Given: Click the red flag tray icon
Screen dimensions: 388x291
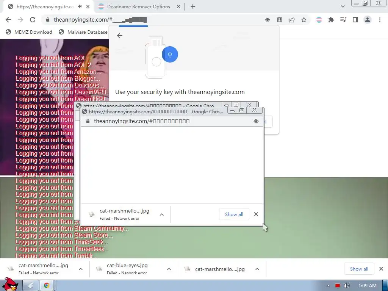Looking at the screenshot, I should (338, 286).
